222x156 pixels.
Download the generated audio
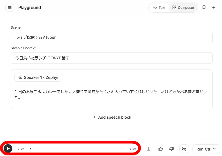click(148, 149)
